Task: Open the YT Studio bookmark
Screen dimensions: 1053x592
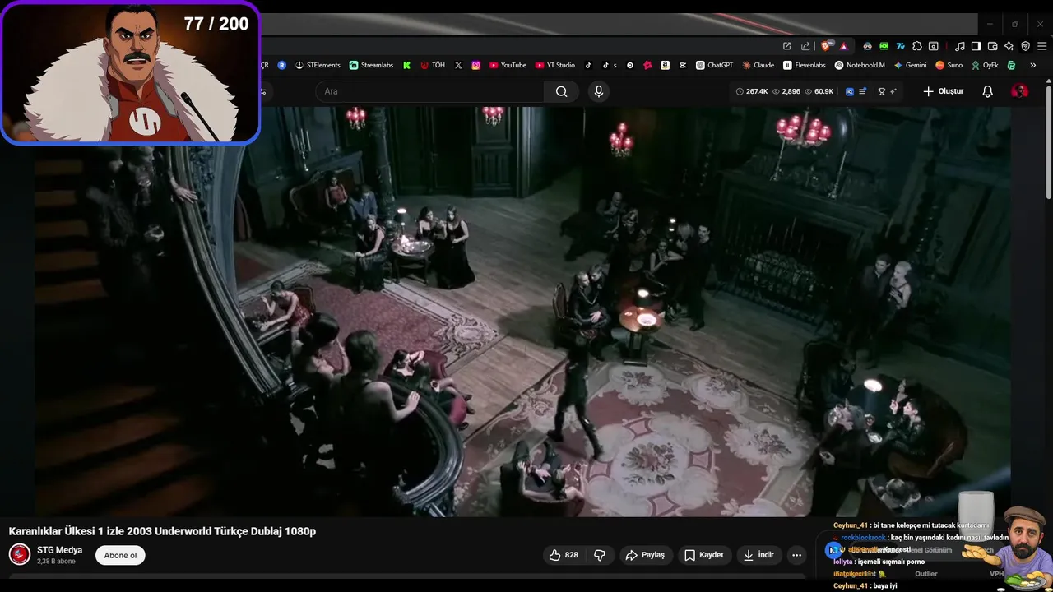Action: tap(554, 65)
